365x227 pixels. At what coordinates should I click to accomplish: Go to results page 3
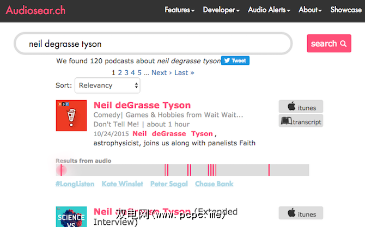(x=126, y=72)
